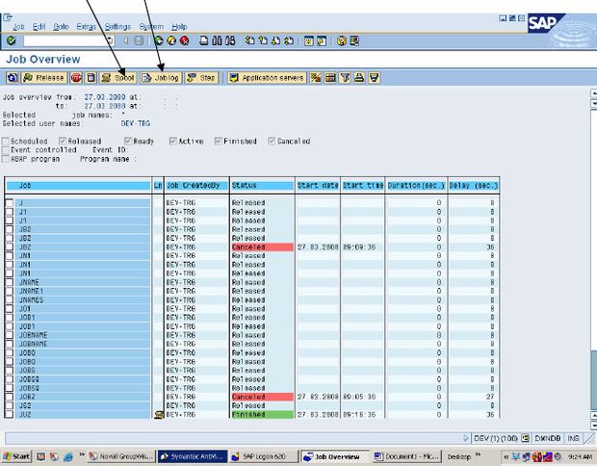Expand the chevron next to Desktop toolbar
Image resolution: width=597 pixels, height=466 pixels.
click(478, 454)
